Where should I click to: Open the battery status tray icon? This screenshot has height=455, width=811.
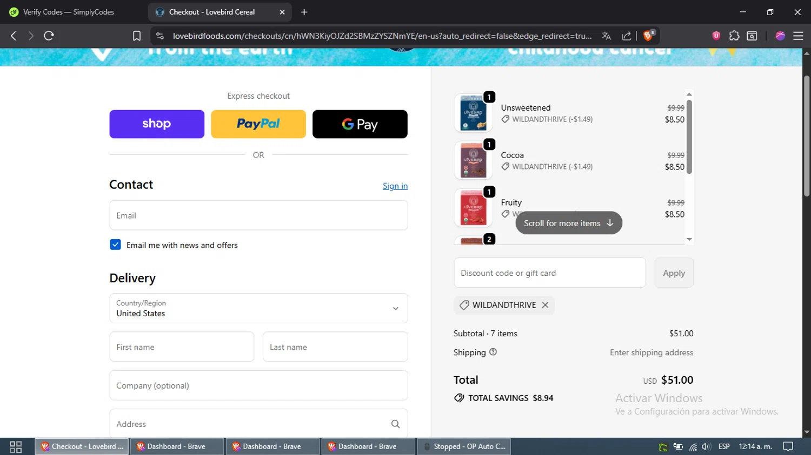(x=678, y=446)
